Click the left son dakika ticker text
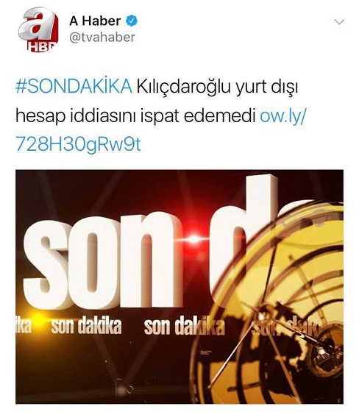Viewport: 359px width, 412px height. point(86,327)
